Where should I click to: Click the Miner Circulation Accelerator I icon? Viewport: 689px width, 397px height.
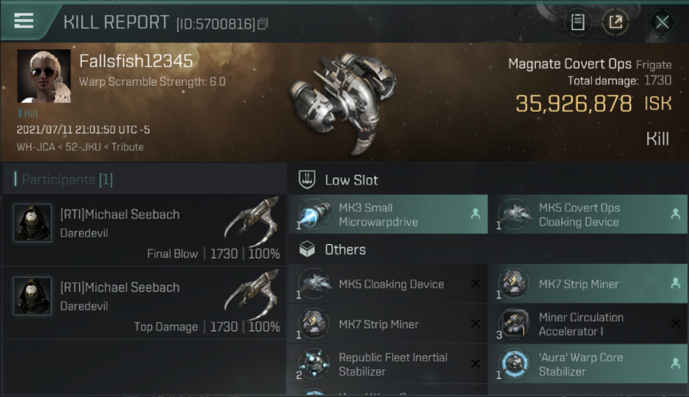[513, 324]
